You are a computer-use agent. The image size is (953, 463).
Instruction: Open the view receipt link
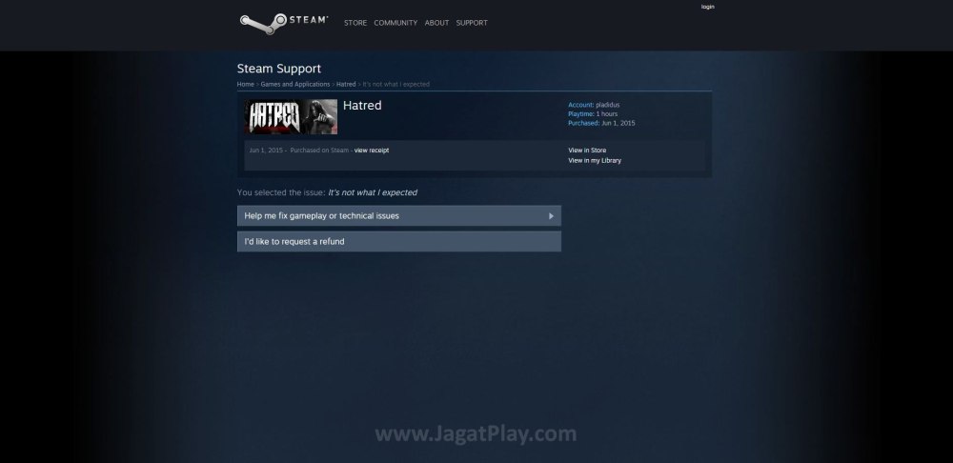(x=372, y=151)
